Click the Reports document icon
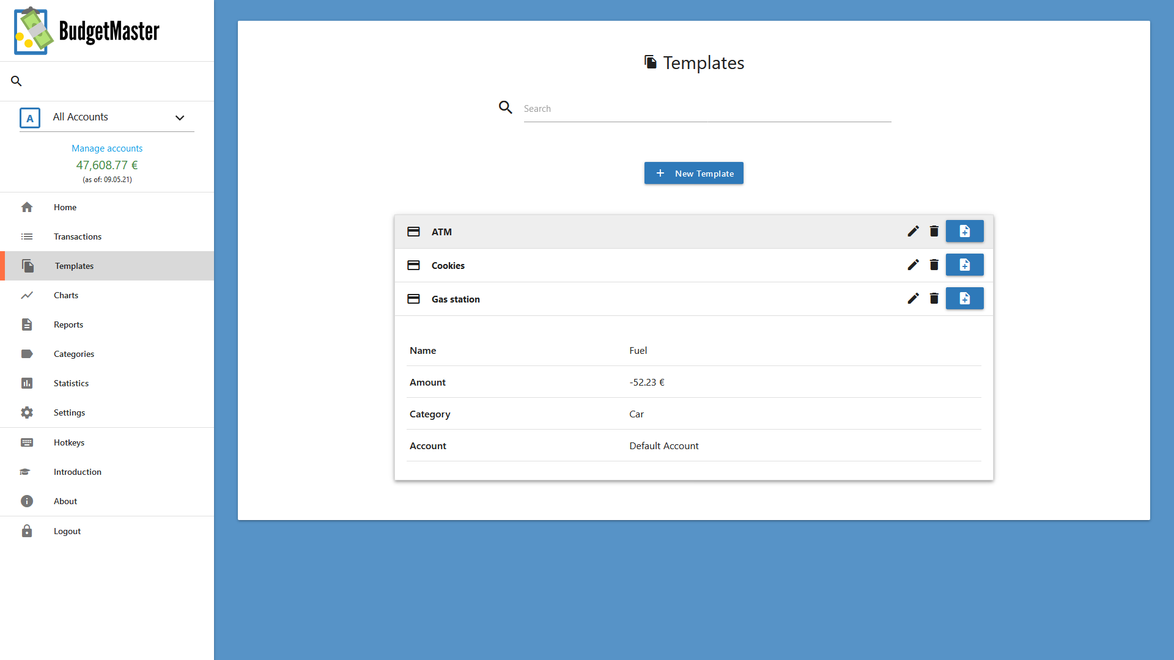Image resolution: width=1174 pixels, height=660 pixels. pyautogui.click(x=27, y=324)
